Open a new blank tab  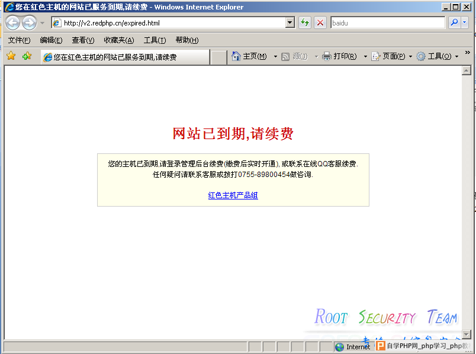point(218,57)
